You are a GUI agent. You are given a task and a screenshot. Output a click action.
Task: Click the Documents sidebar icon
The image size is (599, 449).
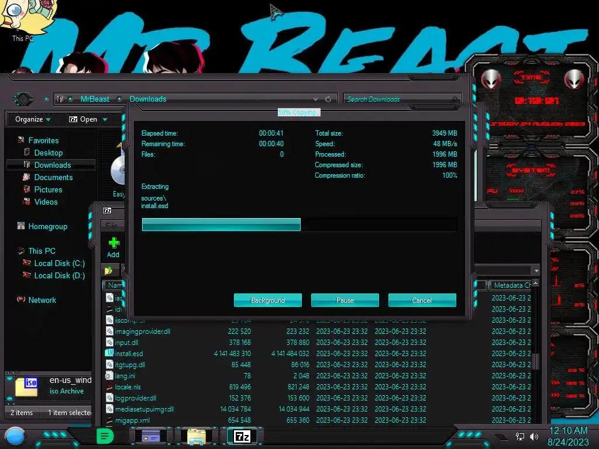coord(26,177)
